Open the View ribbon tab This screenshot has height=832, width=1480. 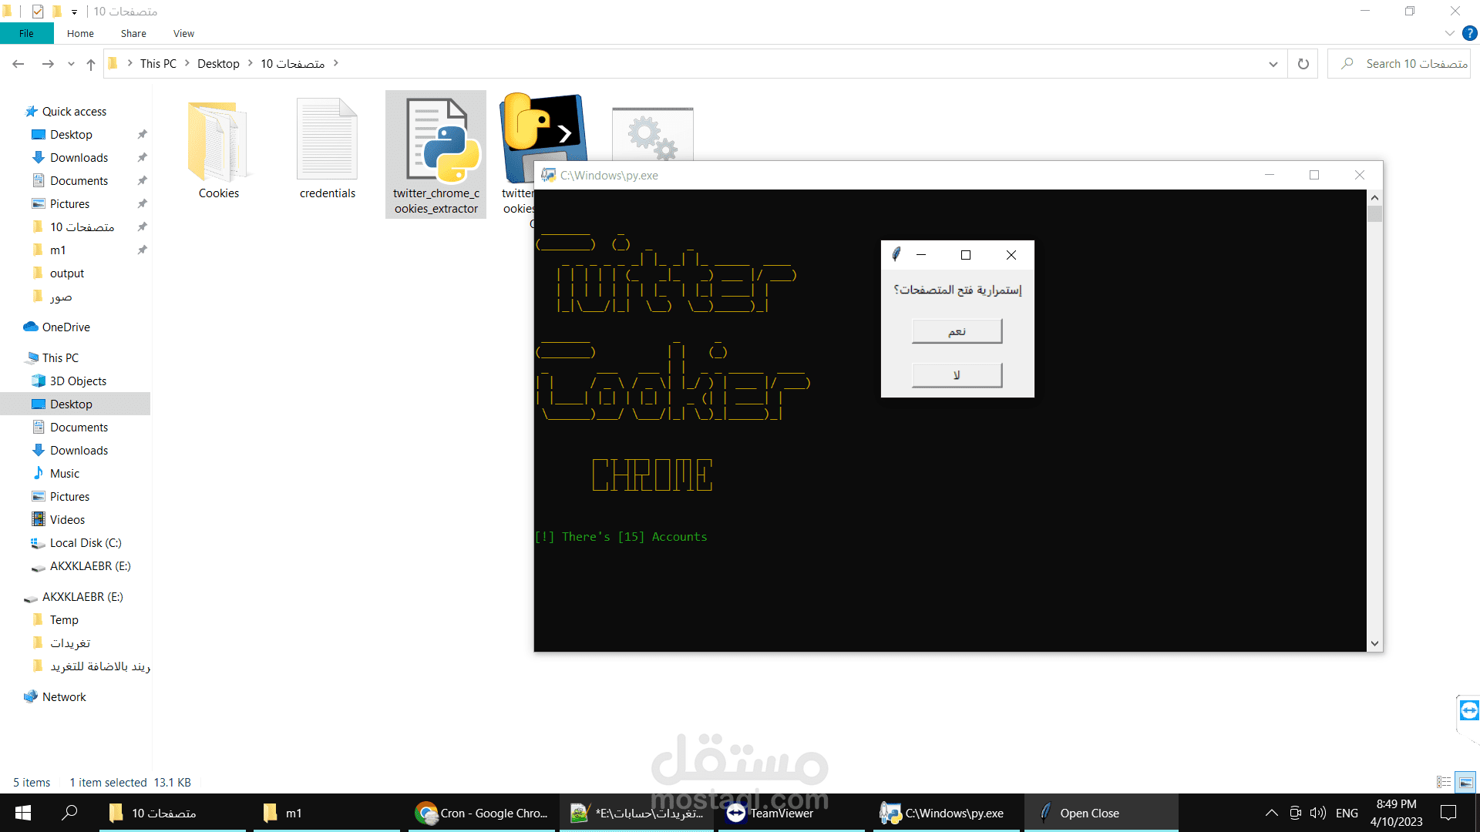(x=183, y=33)
